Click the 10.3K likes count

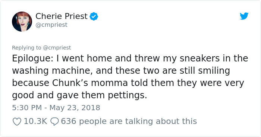point(35,121)
